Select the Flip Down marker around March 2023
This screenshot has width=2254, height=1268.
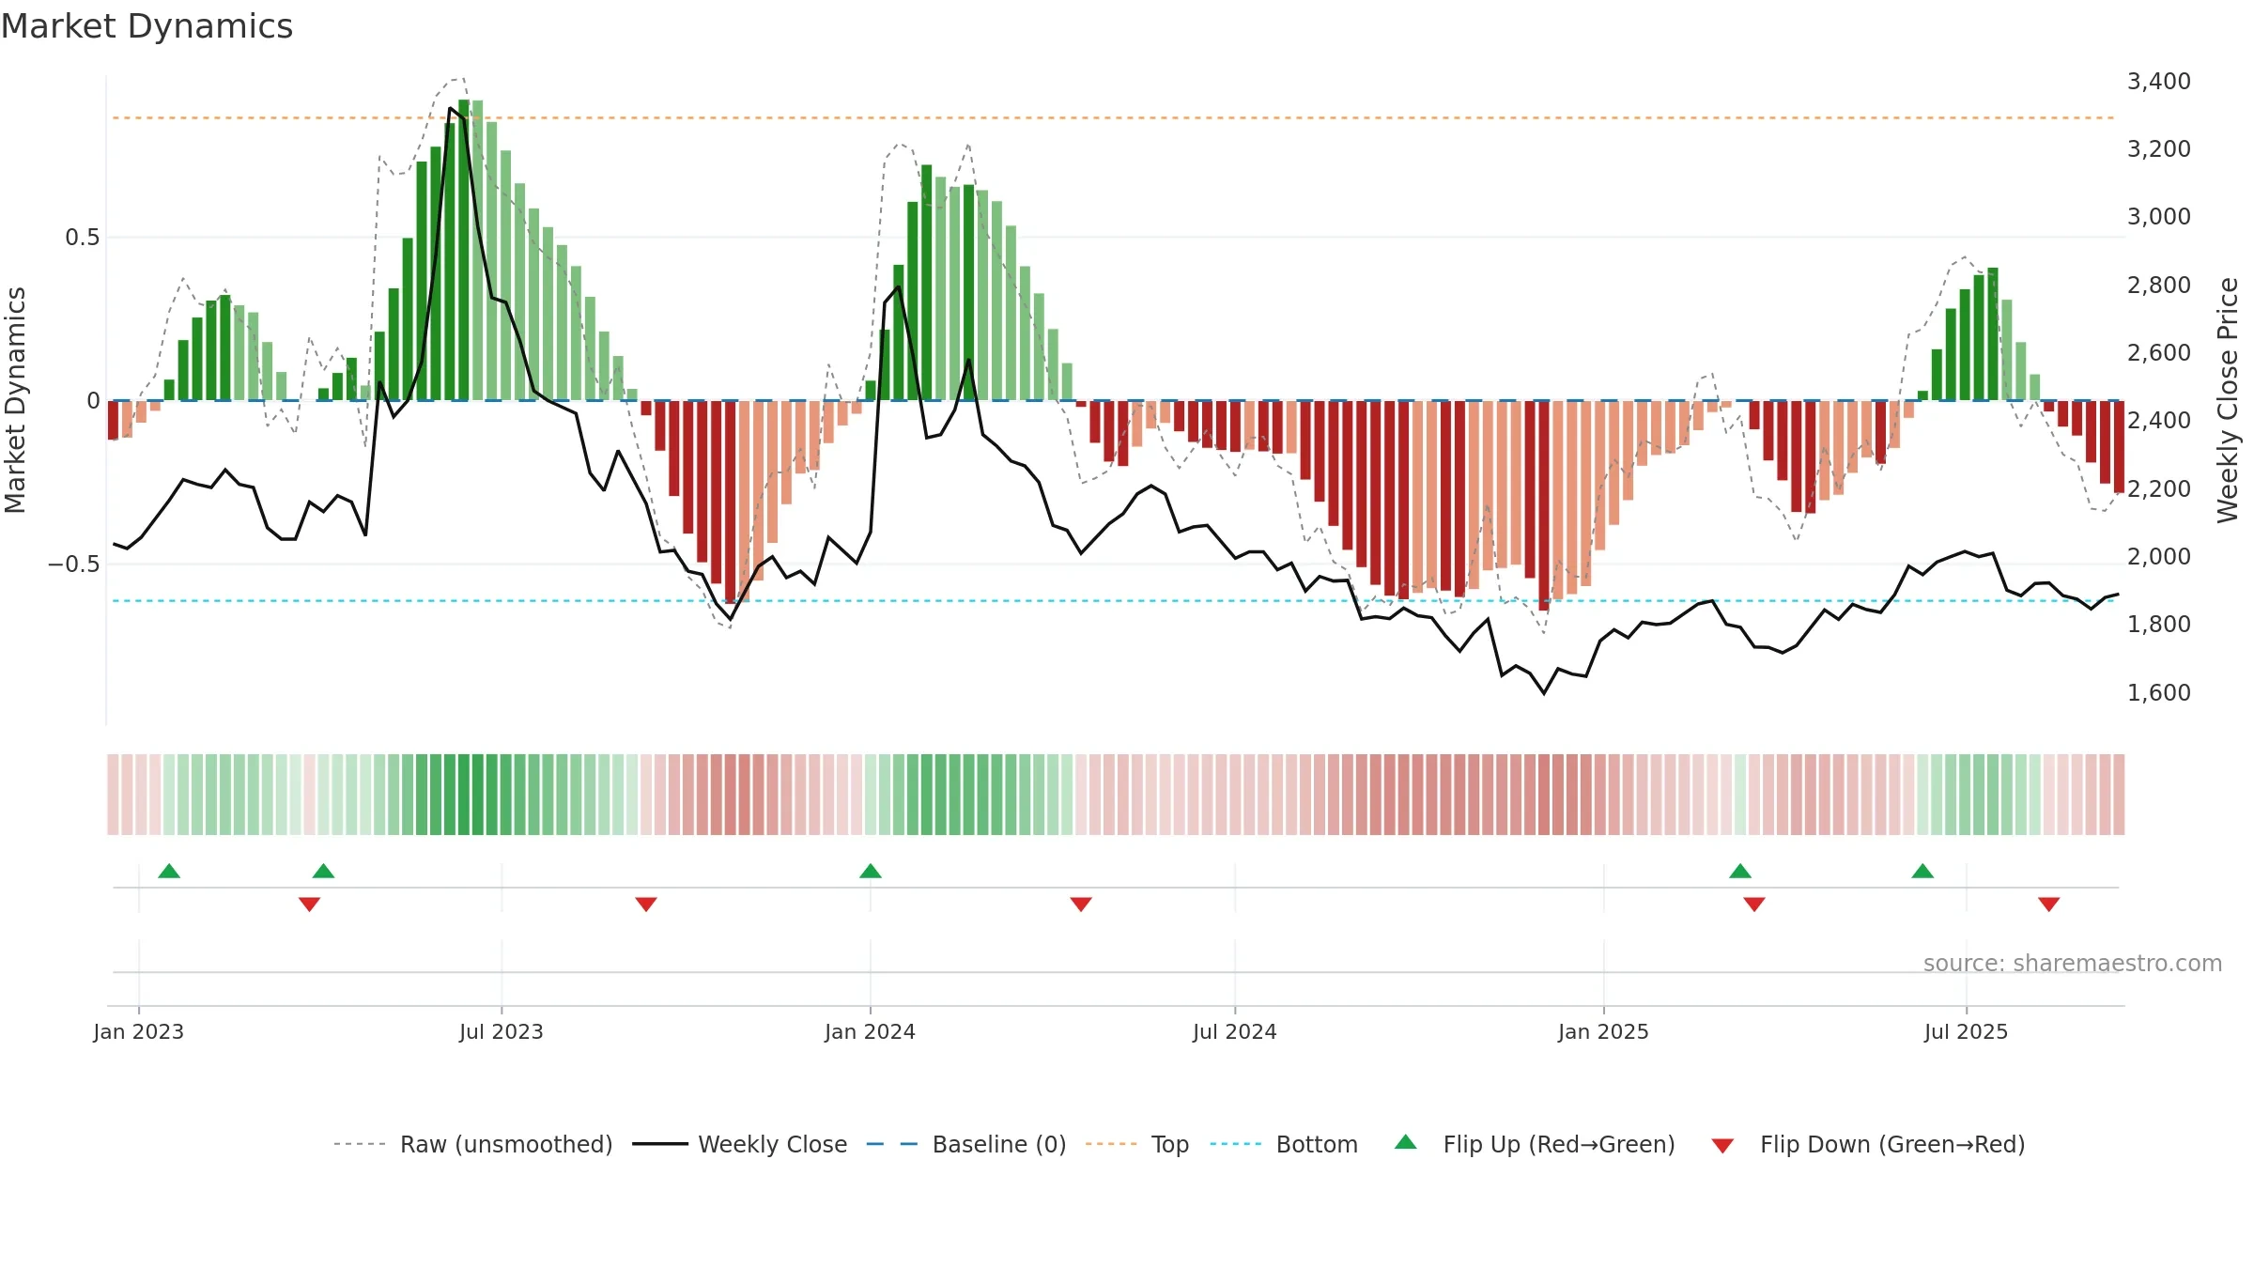pos(310,905)
